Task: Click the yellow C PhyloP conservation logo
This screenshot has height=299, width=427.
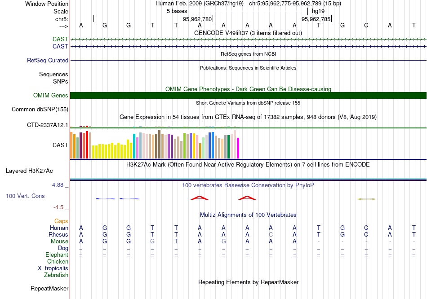Action: click(366, 199)
